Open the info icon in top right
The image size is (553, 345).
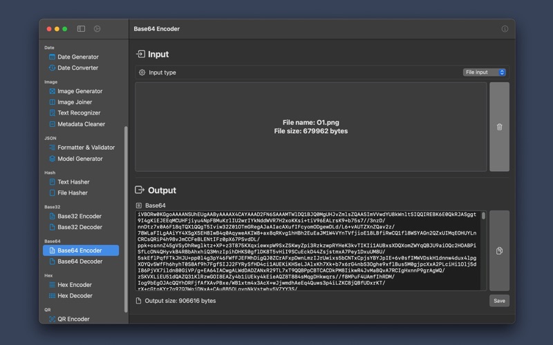pyautogui.click(x=505, y=29)
